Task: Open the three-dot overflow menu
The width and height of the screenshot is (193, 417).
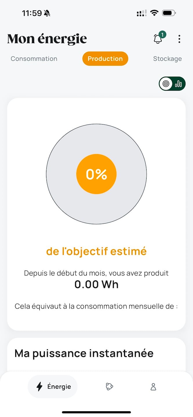Action: [179, 39]
